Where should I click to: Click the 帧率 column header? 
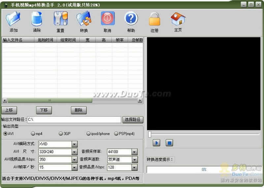[x=120, y=40]
